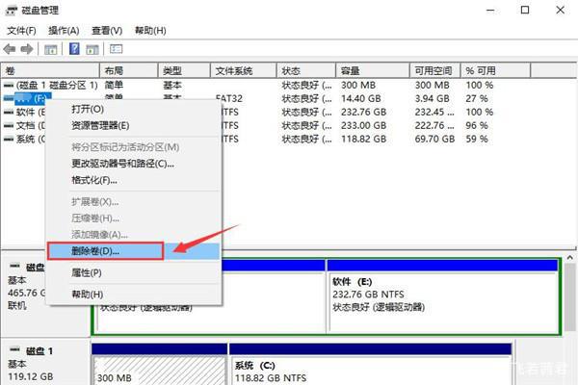This screenshot has width=578, height=385.
Task: Click the disk icon beside 磁盘 1 label
Action: pos(14,349)
